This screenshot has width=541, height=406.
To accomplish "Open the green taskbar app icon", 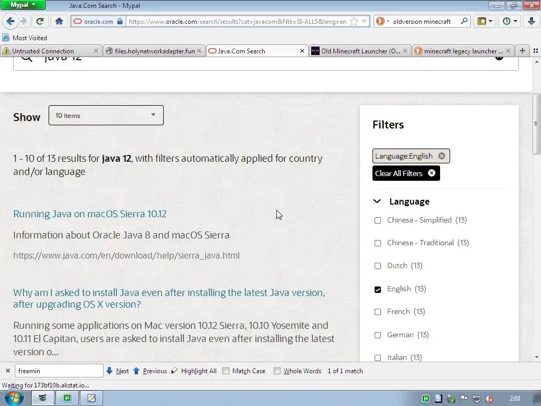I will point(67,399).
